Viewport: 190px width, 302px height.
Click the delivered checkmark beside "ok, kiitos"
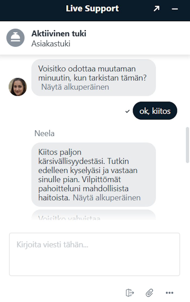coord(127,111)
